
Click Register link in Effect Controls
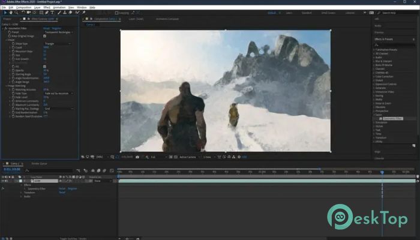click(x=56, y=28)
